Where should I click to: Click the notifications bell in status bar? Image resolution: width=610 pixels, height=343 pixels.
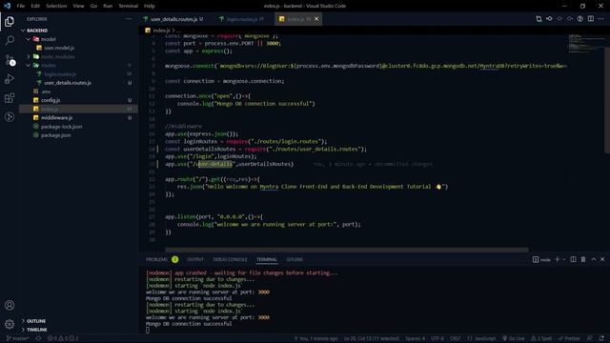601,338
